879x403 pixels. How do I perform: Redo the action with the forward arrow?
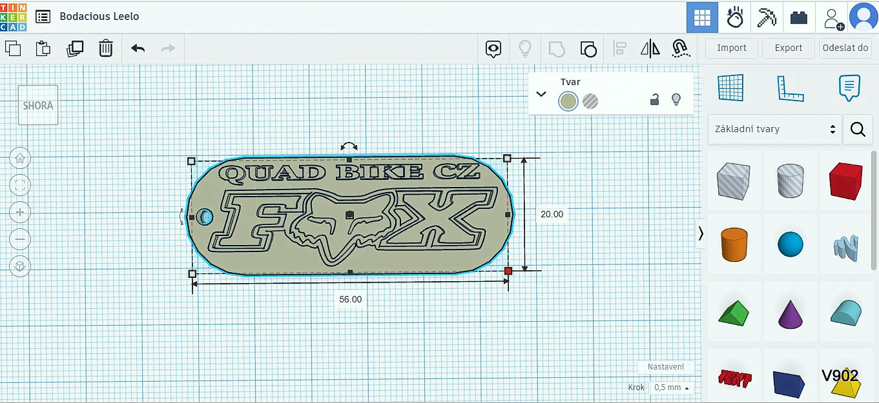tap(168, 48)
